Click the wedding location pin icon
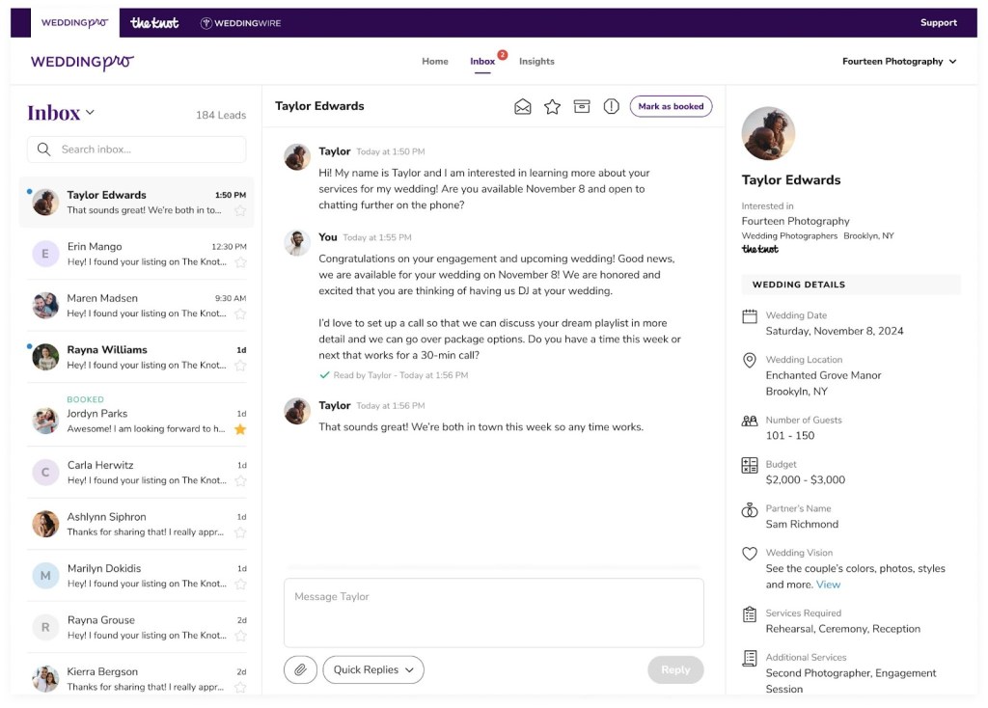Viewport: 988px width, 708px height. click(749, 361)
